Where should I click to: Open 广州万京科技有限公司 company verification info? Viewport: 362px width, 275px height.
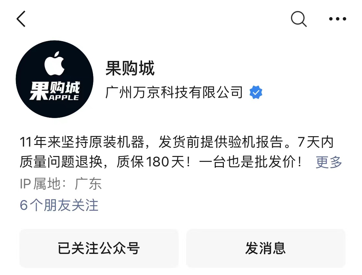[x=174, y=92]
